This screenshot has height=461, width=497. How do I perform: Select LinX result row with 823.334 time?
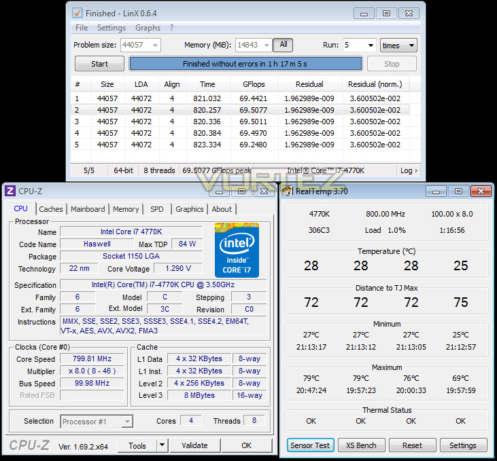(x=240, y=145)
